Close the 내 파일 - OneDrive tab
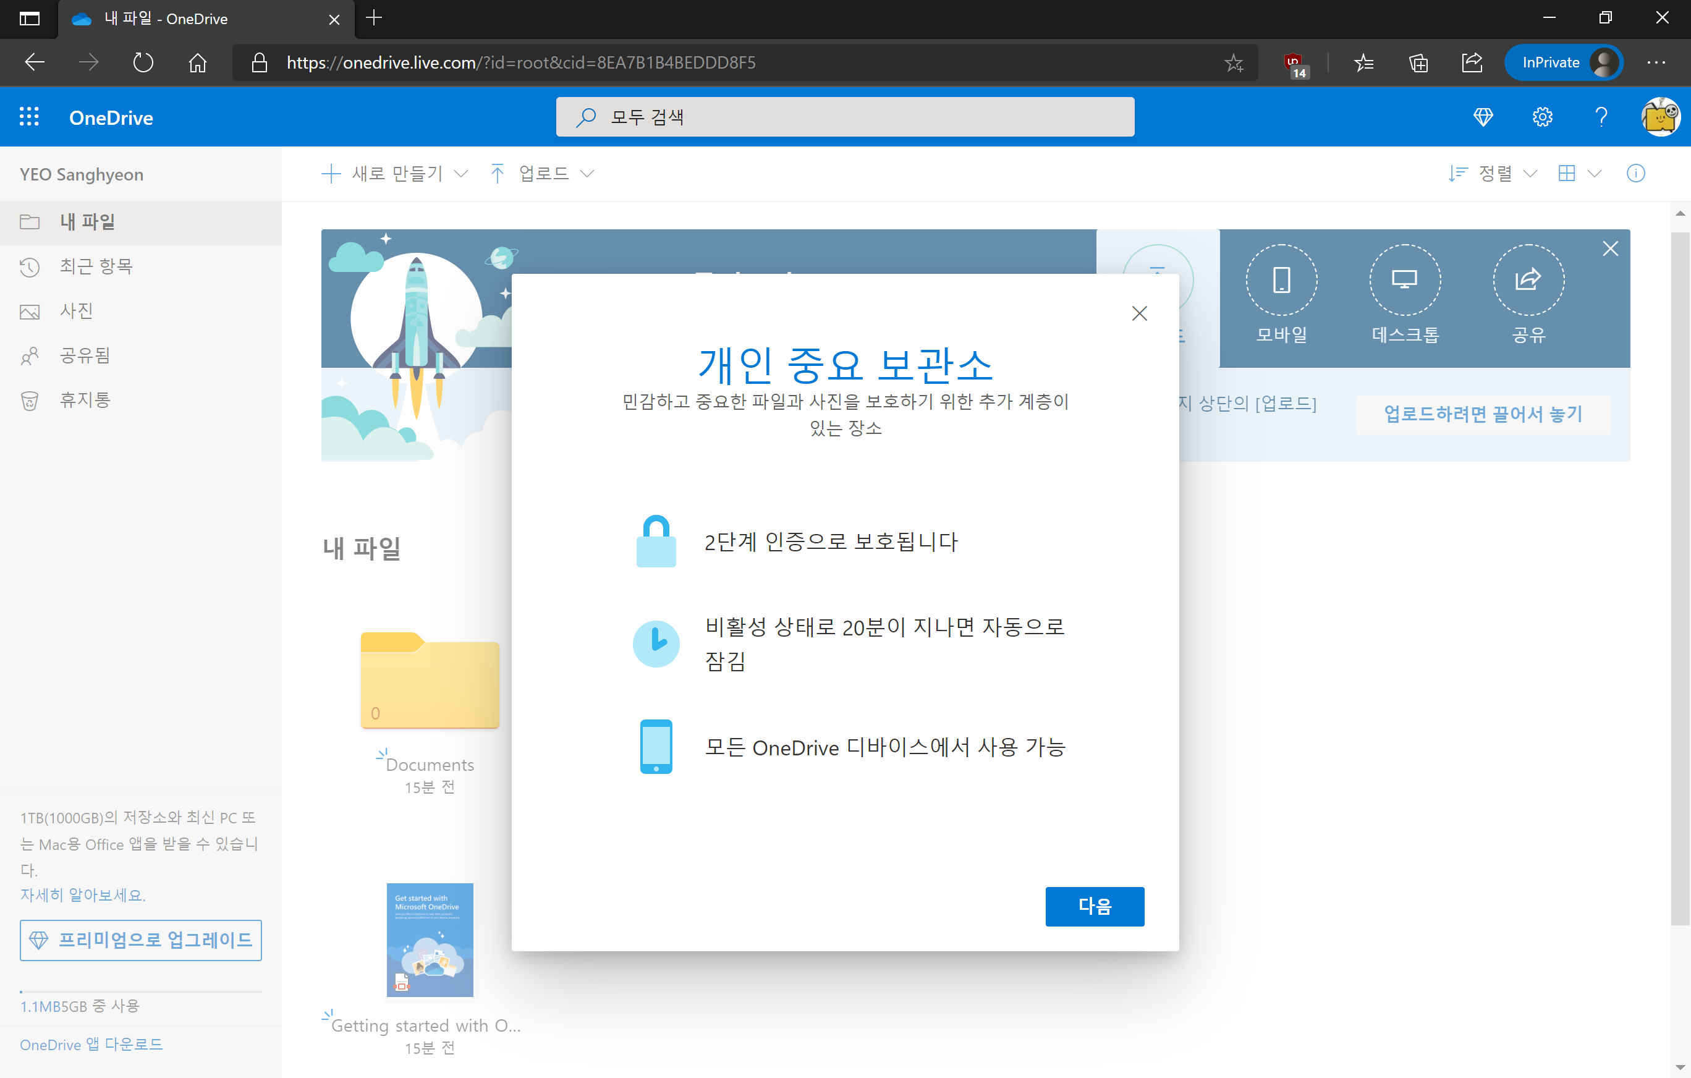 tap(334, 19)
